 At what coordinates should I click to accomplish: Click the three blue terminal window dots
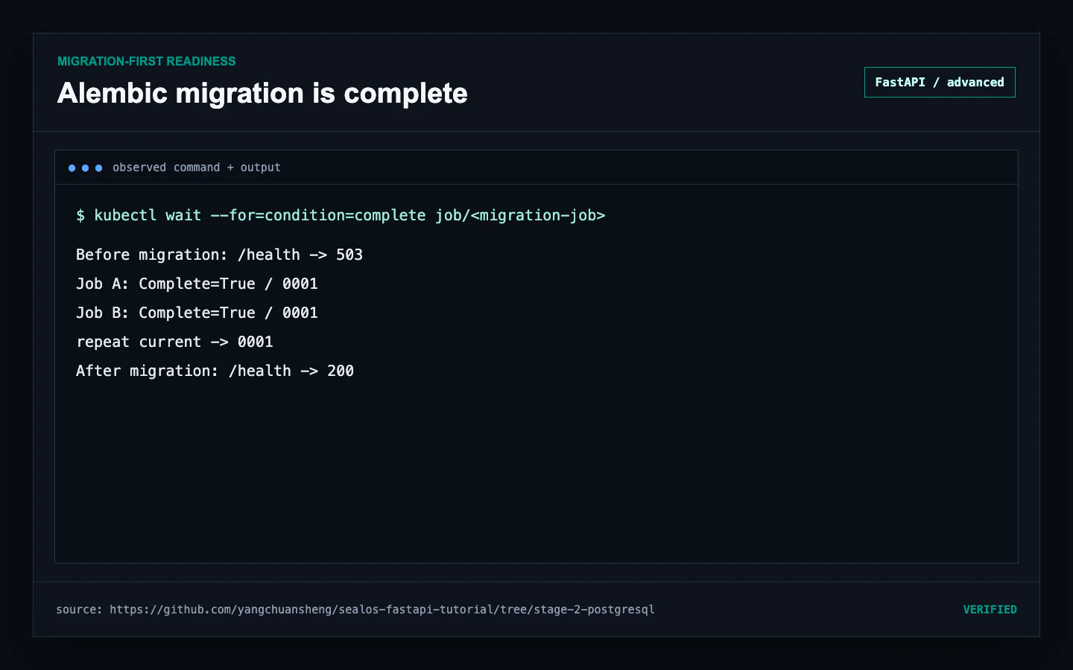click(x=85, y=168)
